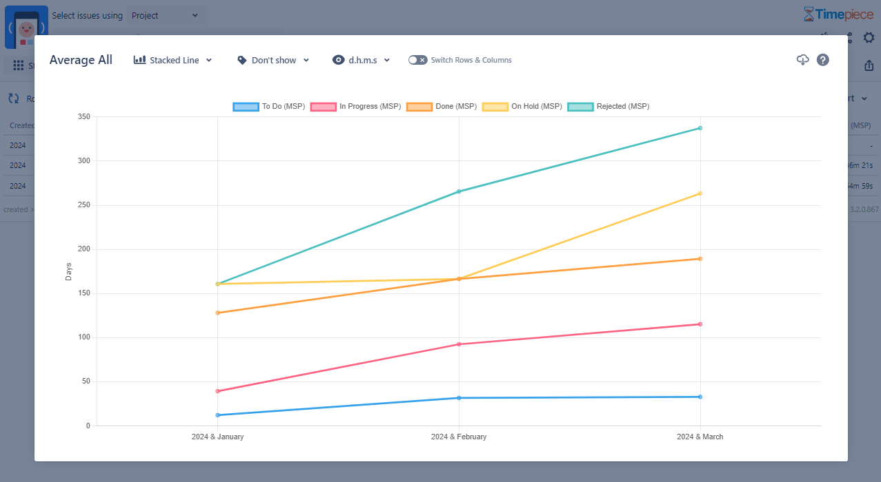Click the grid apps icon
The height and width of the screenshot is (482, 881).
click(x=19, y=66)
